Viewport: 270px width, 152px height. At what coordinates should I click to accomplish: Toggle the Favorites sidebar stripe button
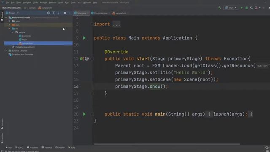pyautogui.click(x=2, y=138)
